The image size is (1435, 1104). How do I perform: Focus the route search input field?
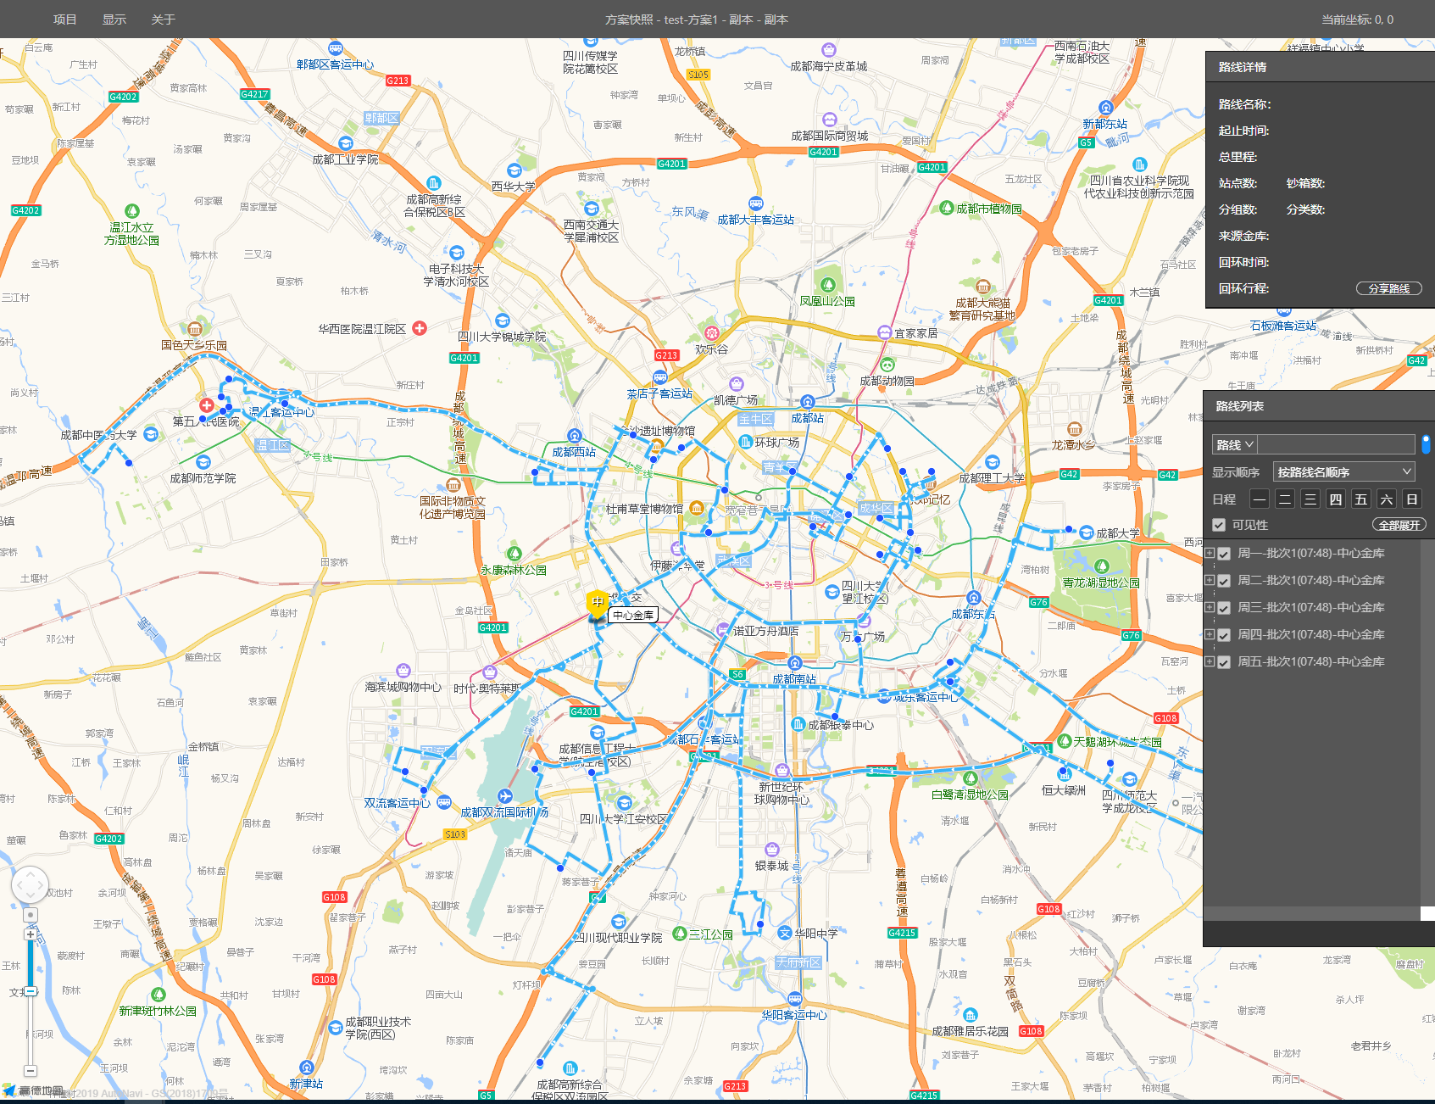1337,444
